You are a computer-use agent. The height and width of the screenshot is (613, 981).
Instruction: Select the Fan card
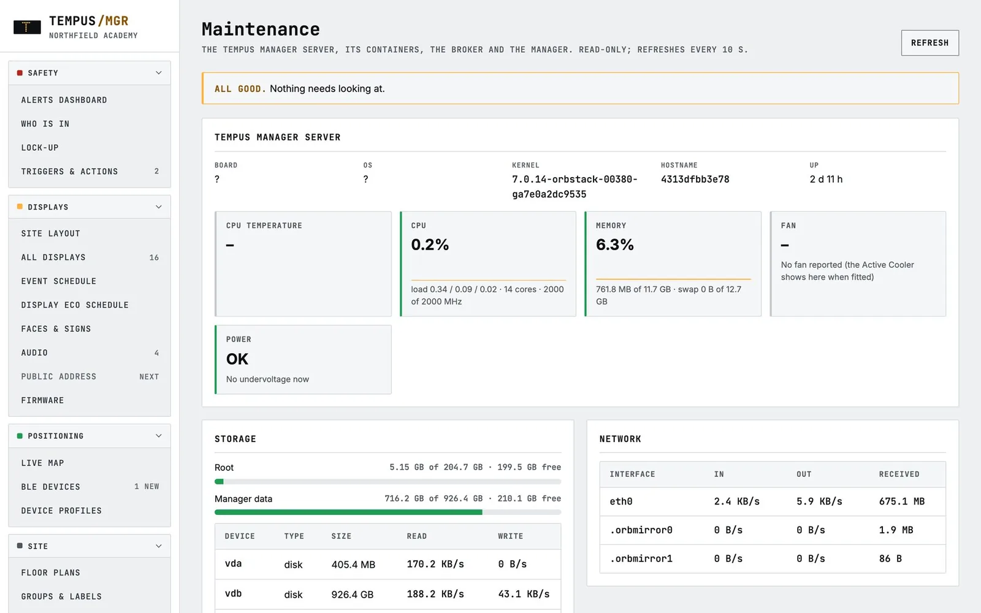858,264
